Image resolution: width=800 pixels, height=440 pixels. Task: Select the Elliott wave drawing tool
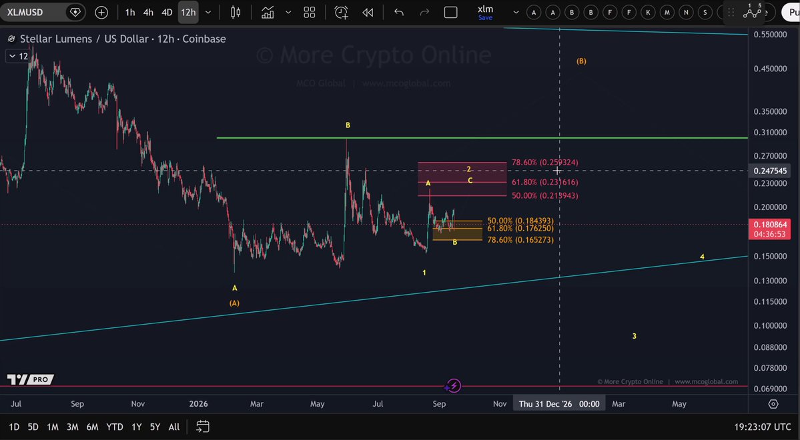pyautogui.click(x=753, y=12)
